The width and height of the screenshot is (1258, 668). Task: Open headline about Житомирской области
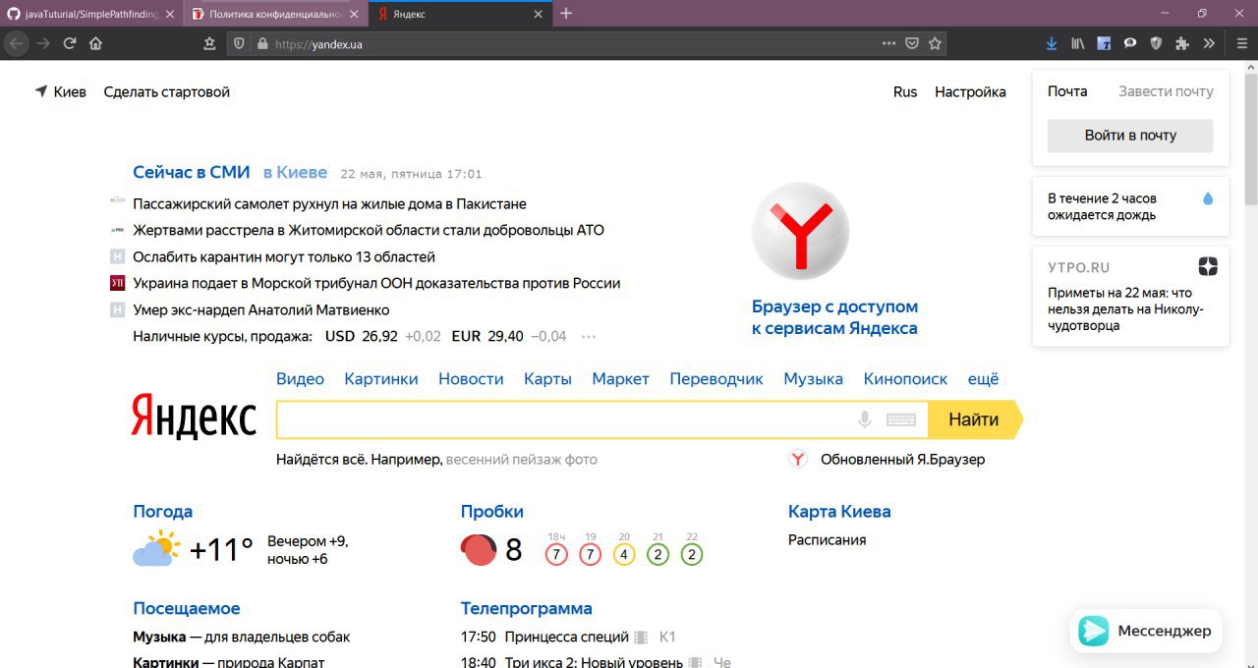click(x=369, y=230)
